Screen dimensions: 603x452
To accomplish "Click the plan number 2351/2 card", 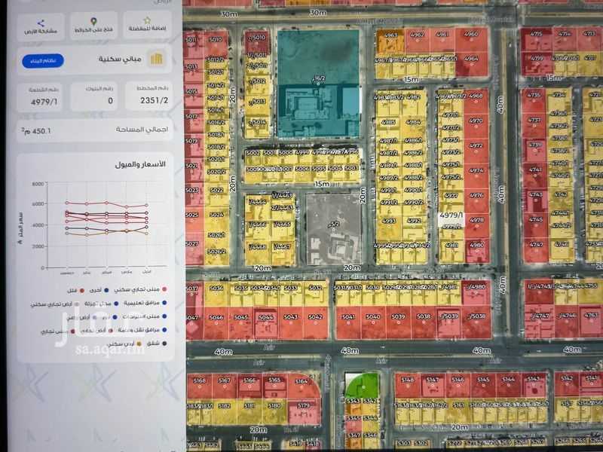I will [148, 96].
